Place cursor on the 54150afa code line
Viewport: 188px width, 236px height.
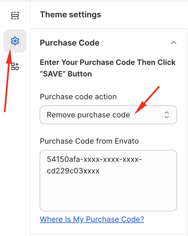[x=94, y=159]
